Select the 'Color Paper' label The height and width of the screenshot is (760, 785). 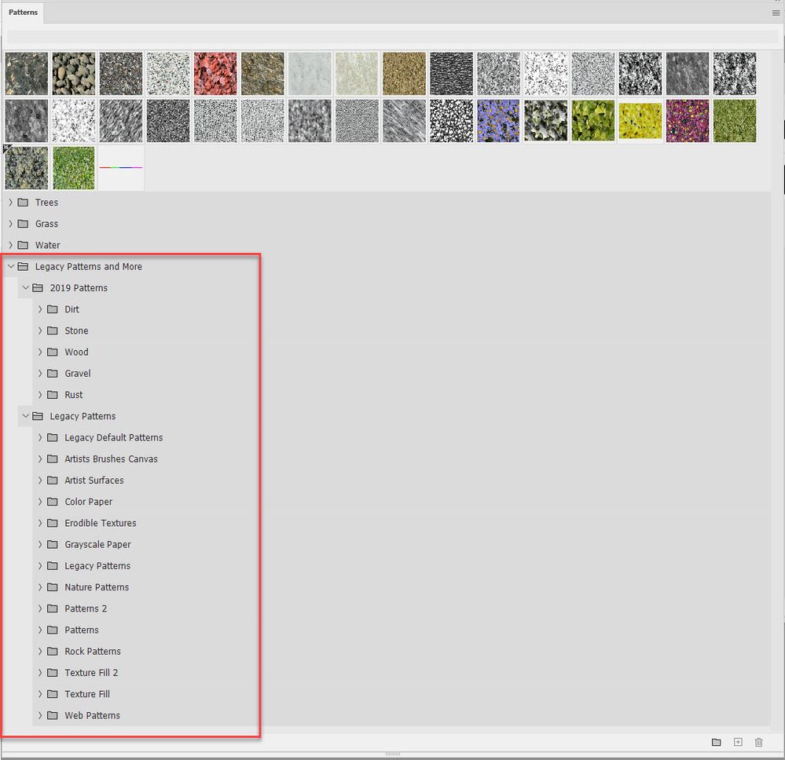(x=88, y=502)
